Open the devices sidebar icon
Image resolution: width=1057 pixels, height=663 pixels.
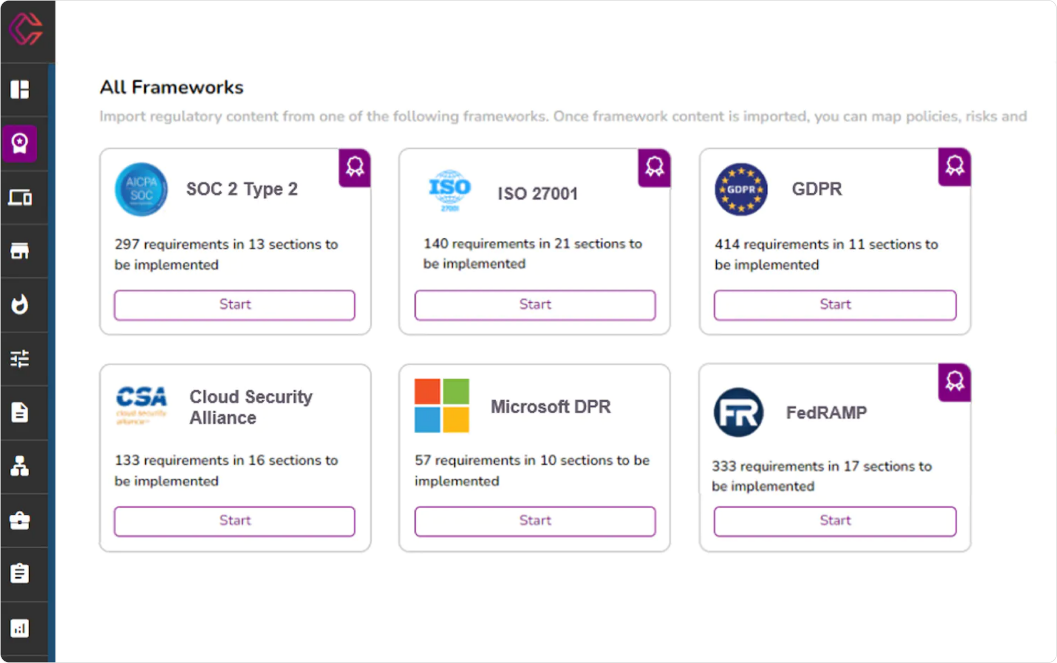coord(20,197)
